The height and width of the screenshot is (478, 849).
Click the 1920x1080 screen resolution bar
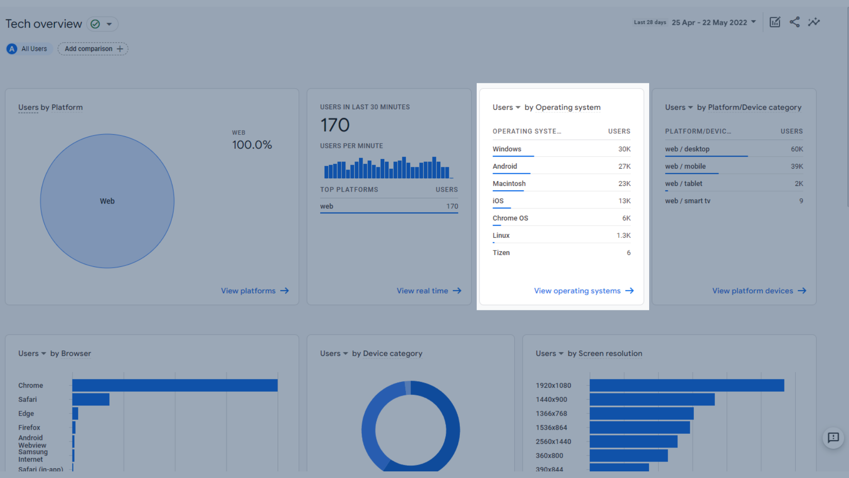point(686,385)
